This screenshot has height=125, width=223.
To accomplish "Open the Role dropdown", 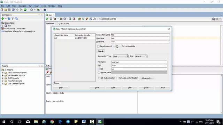I will click(141, 56).
